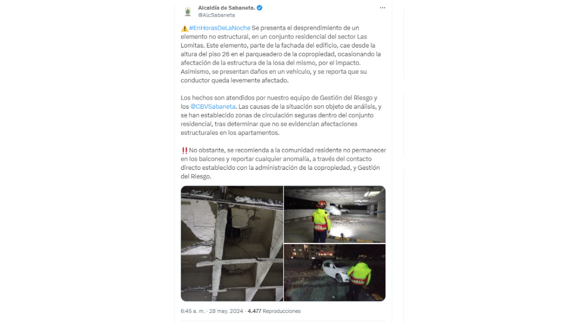Open the @CBVSabaneta mention link

(x=213, y=106)
